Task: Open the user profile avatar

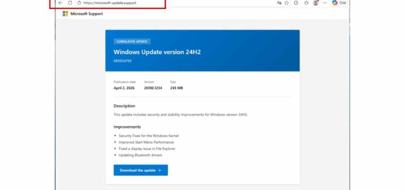Action: coord(316,3)
